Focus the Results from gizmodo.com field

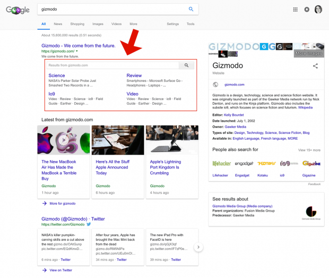[113, 65]
